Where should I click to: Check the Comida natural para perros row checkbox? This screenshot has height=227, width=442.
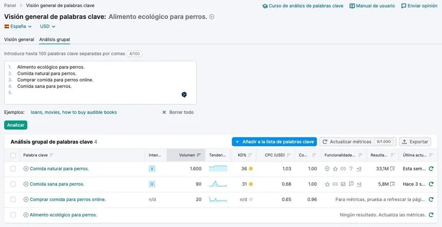pyautogui.click(x=13, y=169)
